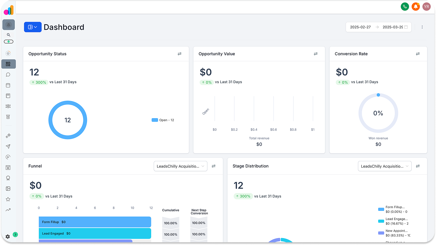
Task: Click the Won revenue label
Action: click(x=378, y=138)
